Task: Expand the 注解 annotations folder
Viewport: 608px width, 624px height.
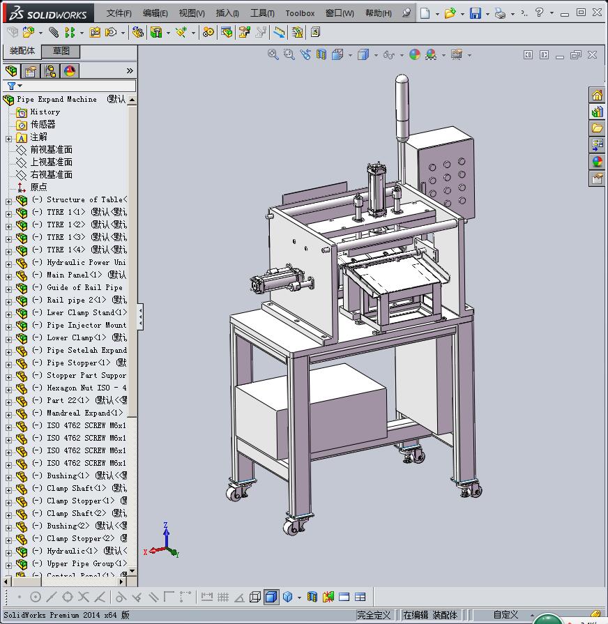Action: [8, 137]
